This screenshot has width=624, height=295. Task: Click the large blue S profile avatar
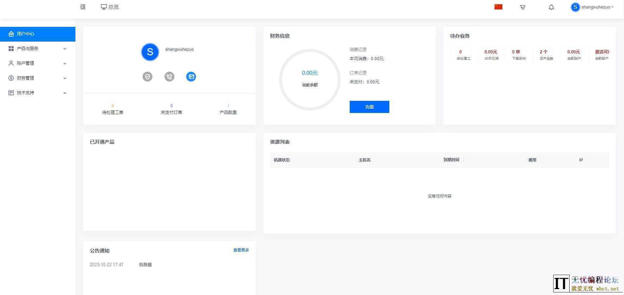click(x=150, y=52)
